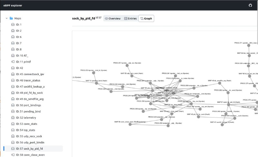Click the eye icon beside Overview
The width and height of the screenshot is (258, 157).
(106, 19)
